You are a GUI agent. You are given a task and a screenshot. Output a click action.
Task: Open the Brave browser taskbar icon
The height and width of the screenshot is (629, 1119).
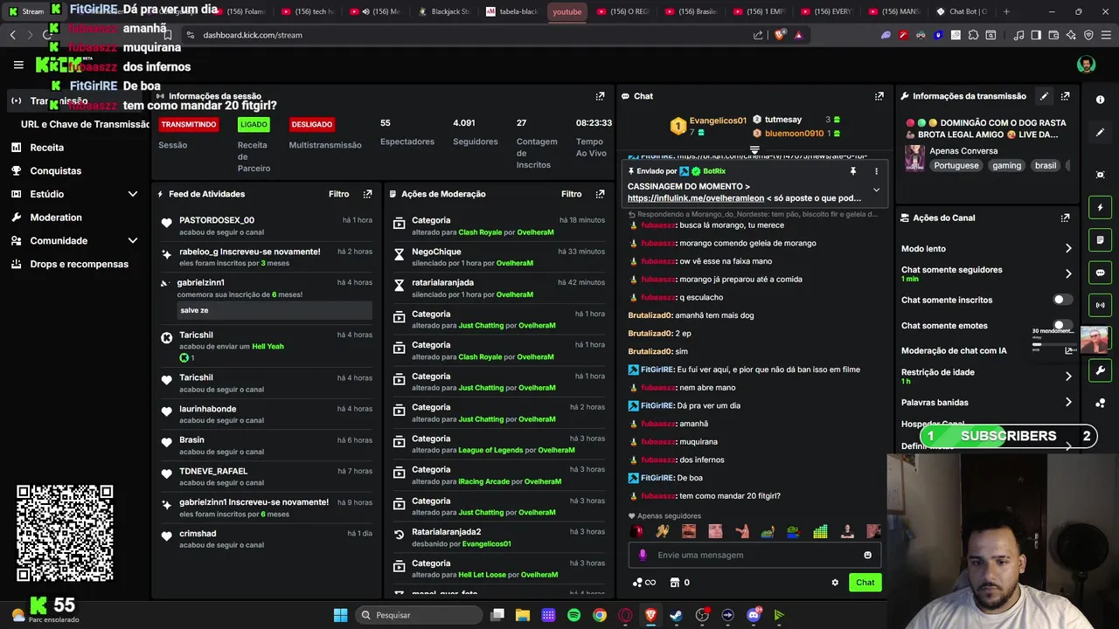click(650, 615)
